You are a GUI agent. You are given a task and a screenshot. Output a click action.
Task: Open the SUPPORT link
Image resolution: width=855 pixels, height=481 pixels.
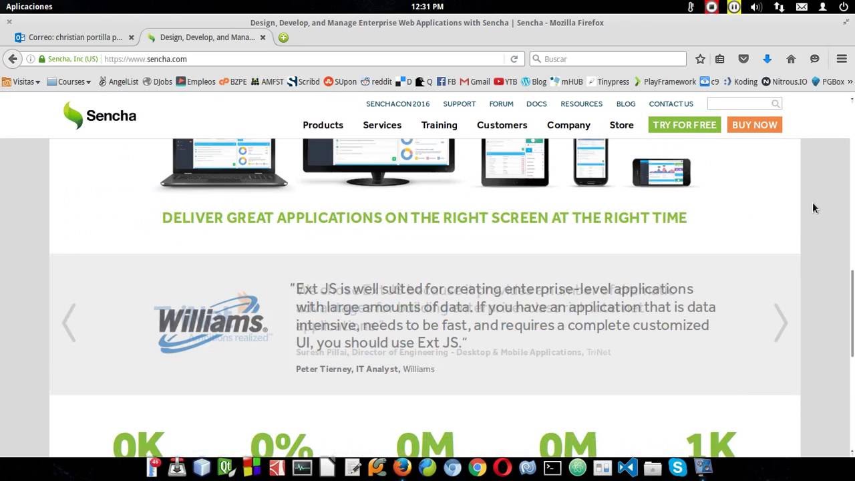click(x=459, y=104)
